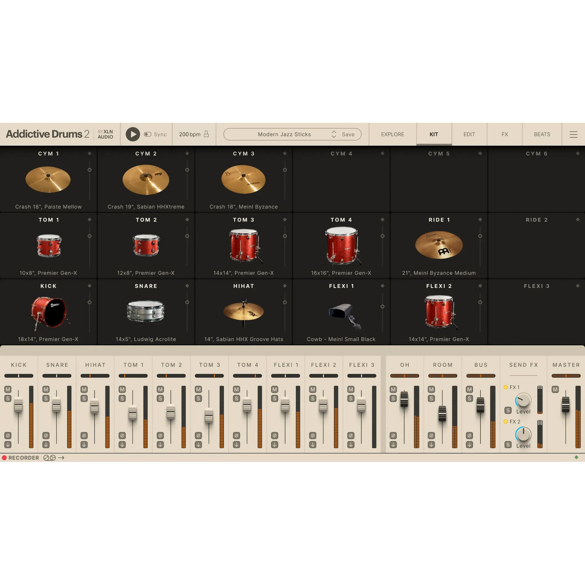Open output routing arrow on Tom 1 channel
This screenshot has width=585, height=585.
click(x=121, y=444)
